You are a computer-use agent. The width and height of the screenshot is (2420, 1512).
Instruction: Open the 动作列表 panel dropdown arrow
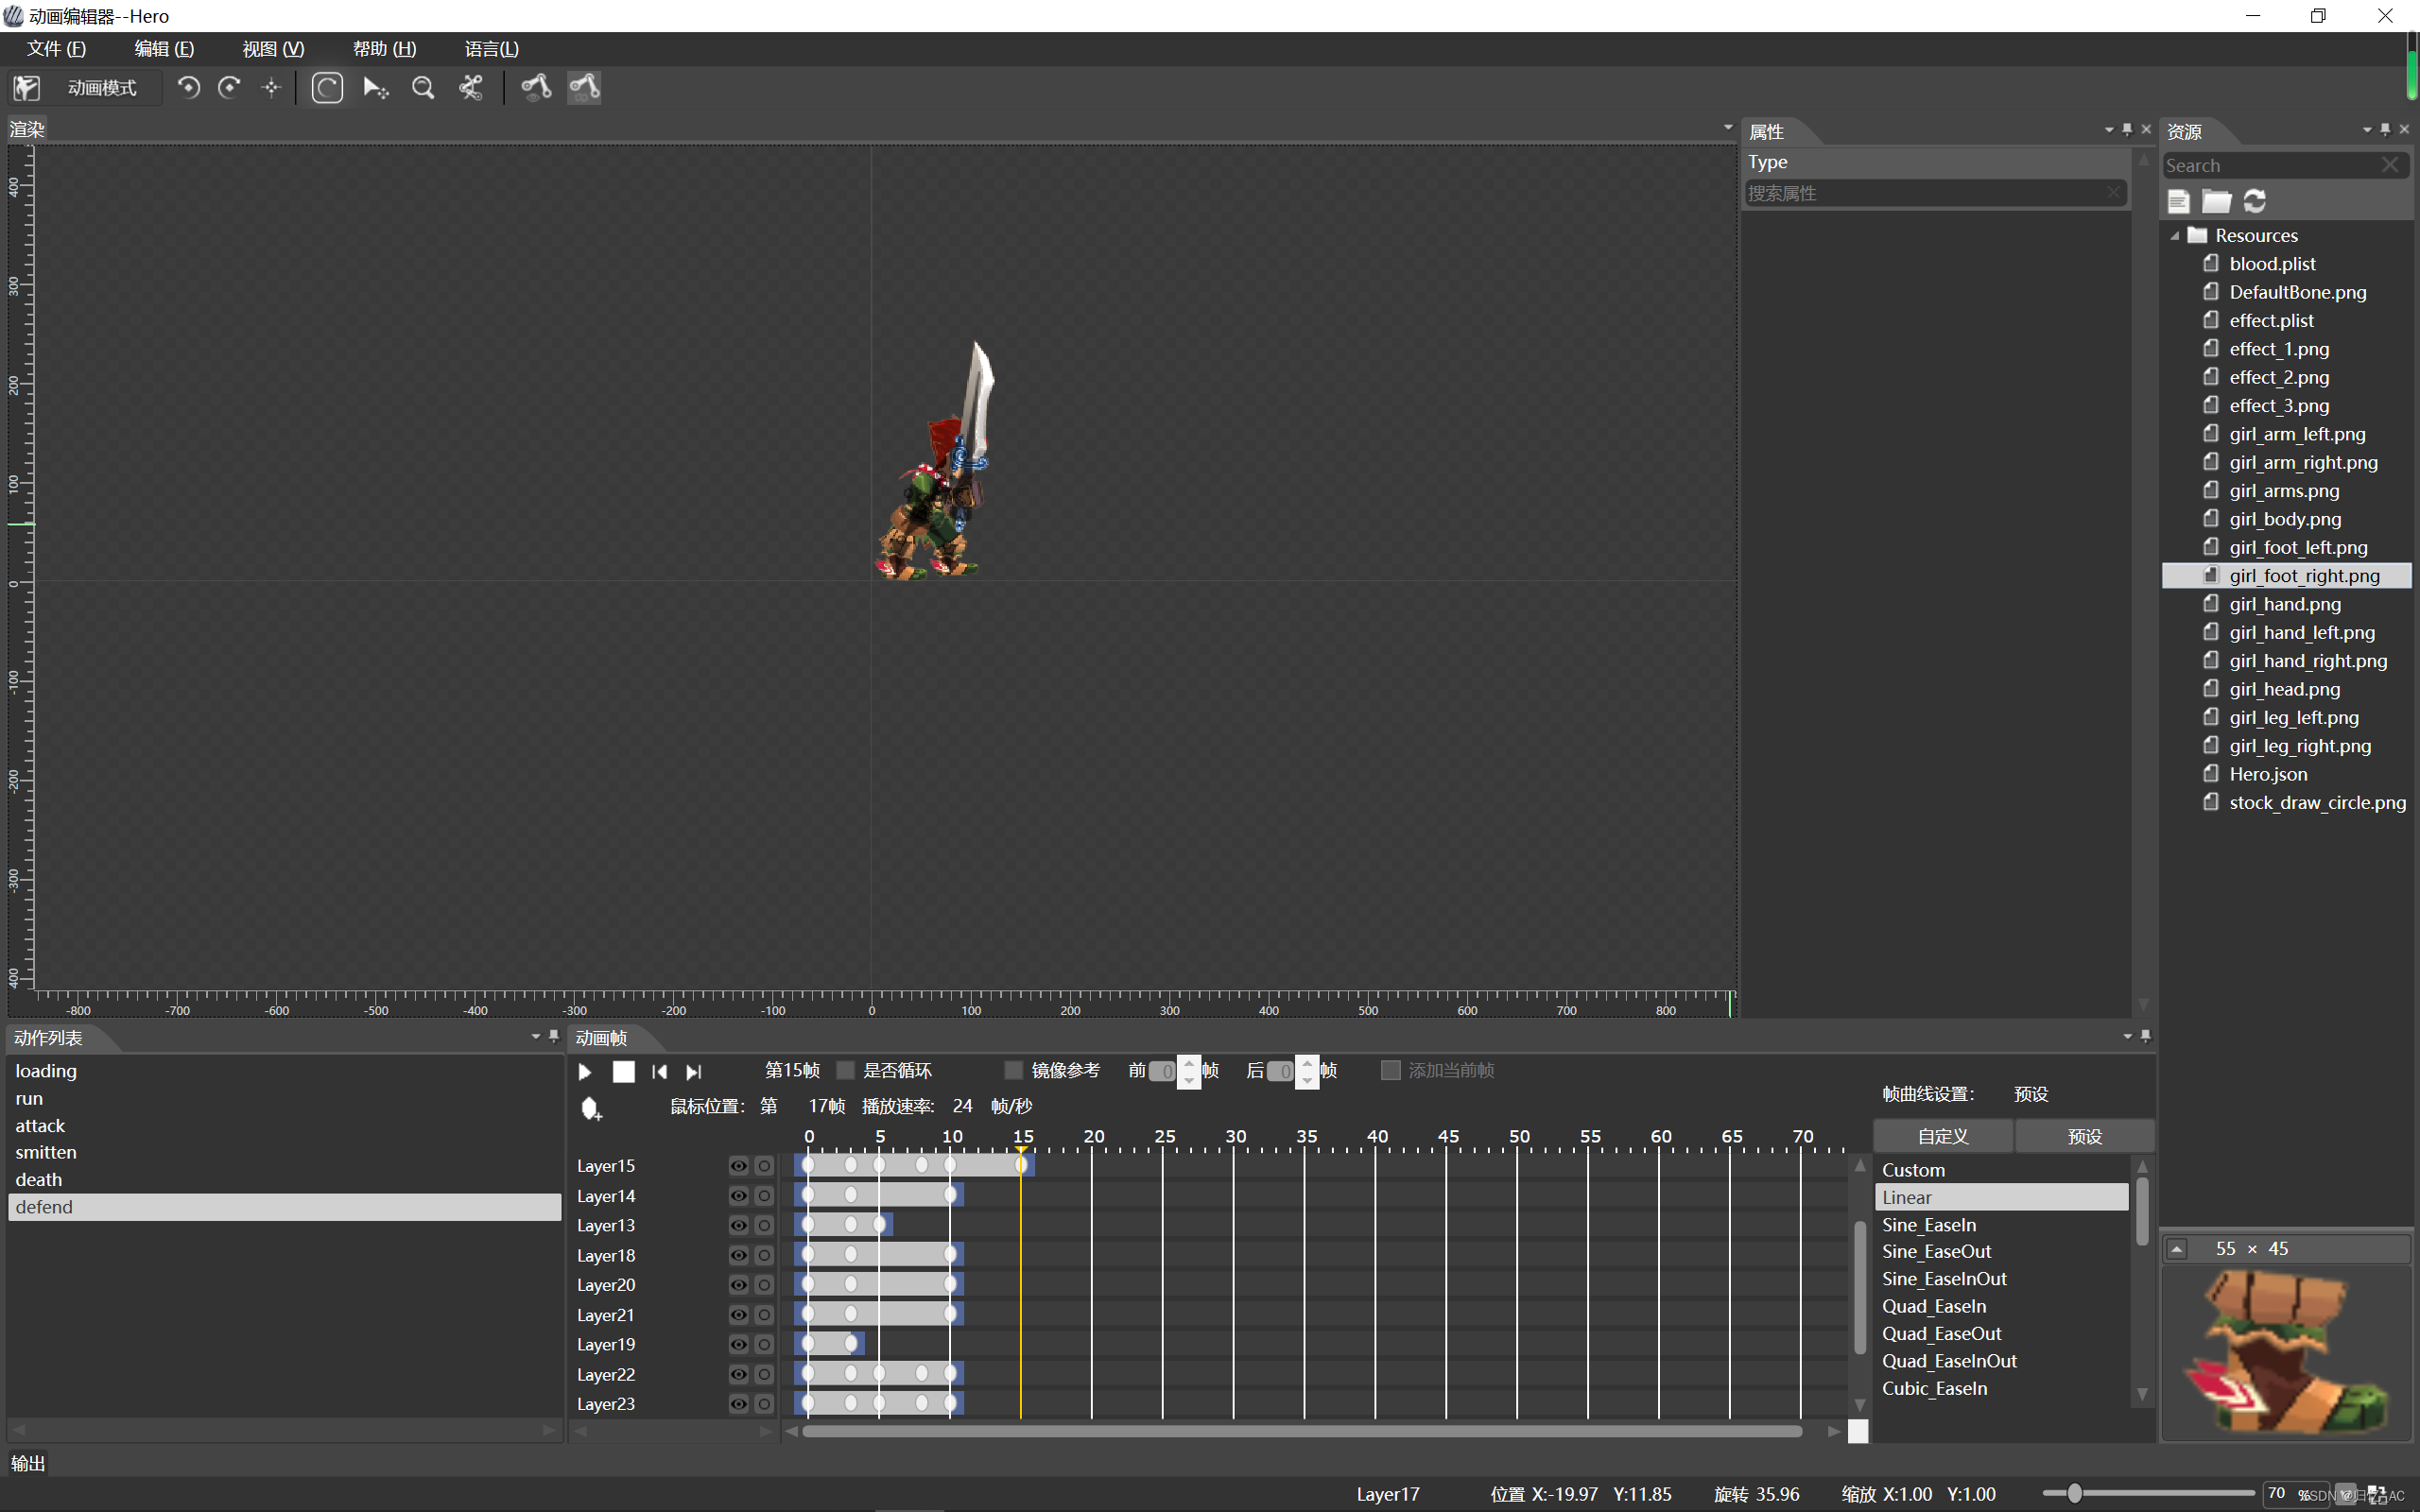coord(536,1037)
